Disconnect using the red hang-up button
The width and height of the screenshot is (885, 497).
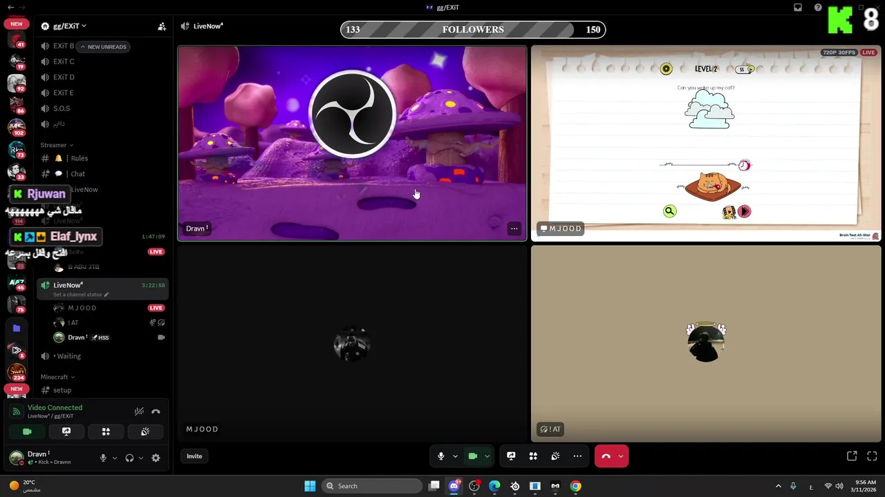tap(606, 456)
